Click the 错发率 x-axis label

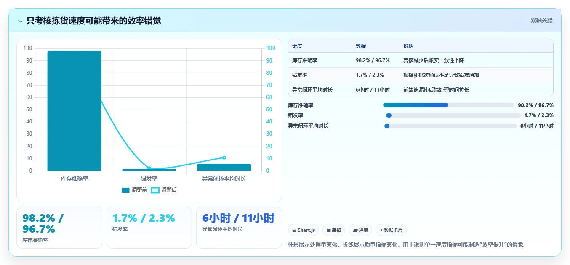click(x=149, y=178)
